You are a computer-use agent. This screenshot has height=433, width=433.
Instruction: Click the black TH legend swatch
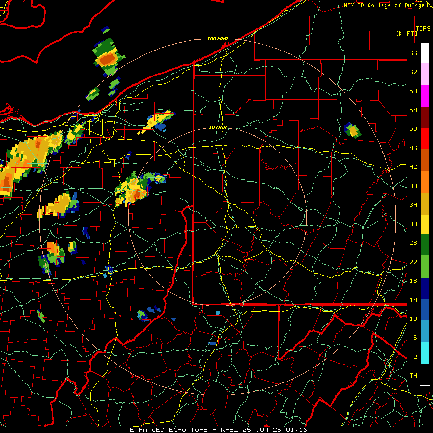click(x=425, y=374)
